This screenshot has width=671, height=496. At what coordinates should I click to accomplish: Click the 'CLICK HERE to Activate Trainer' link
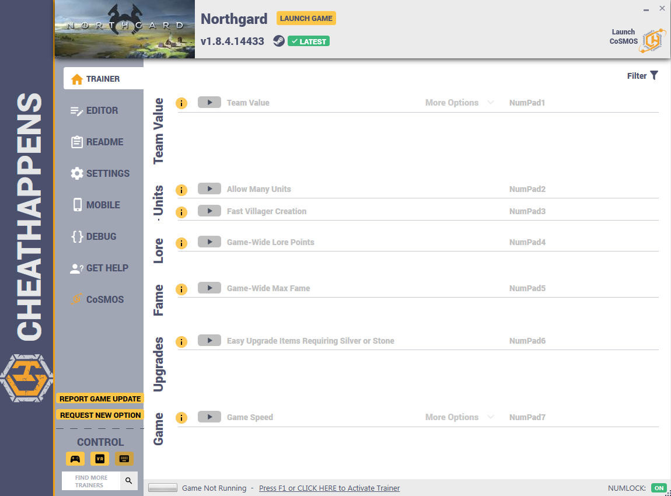pyautogui.click(x=329, y=488)
